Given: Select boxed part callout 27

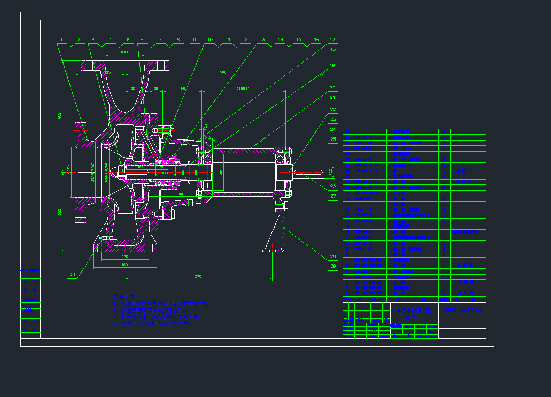Looking at the screenshot, I should click(332, 196).
